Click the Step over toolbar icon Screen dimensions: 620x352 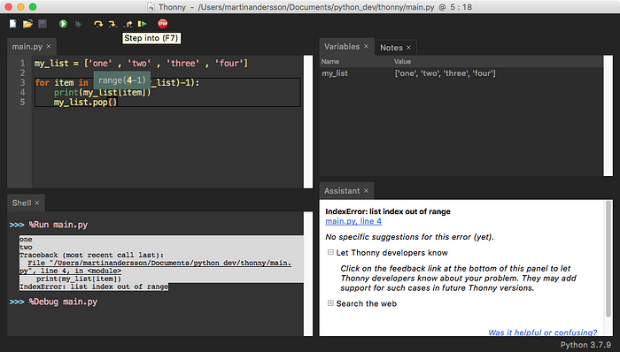98,24
